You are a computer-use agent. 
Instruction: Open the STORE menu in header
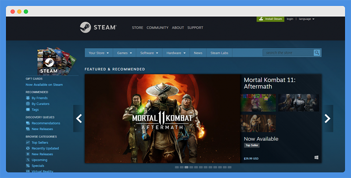point(137,28)
